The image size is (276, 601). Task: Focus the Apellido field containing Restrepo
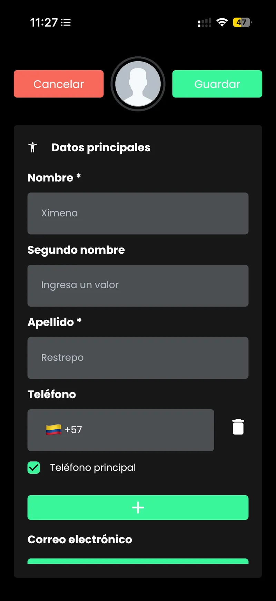tap(138, 358)
